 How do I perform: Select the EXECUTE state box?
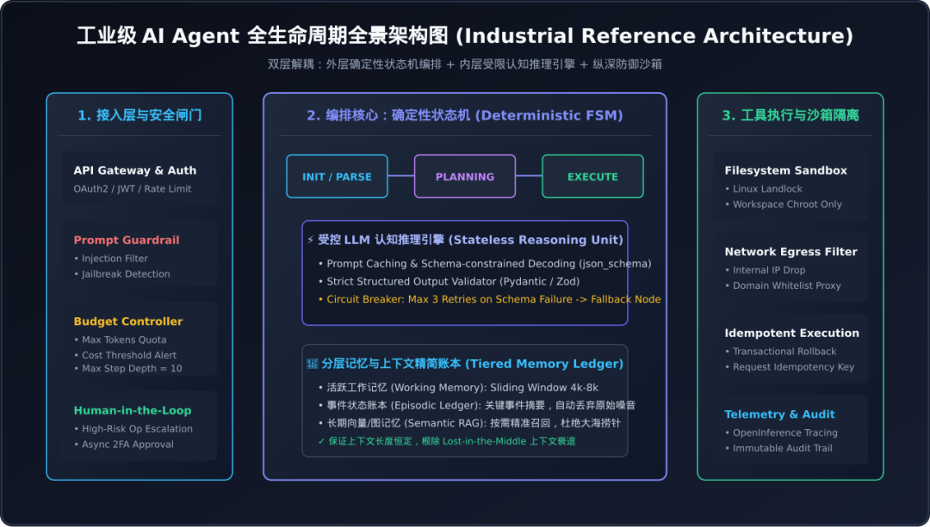click(592, 176)
